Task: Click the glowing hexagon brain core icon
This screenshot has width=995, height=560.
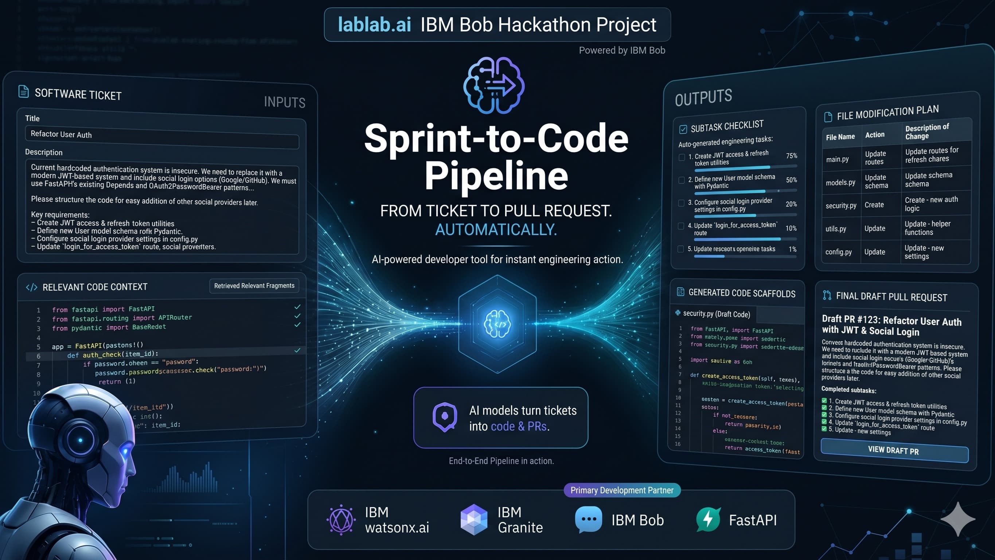Action: [497, 324]
